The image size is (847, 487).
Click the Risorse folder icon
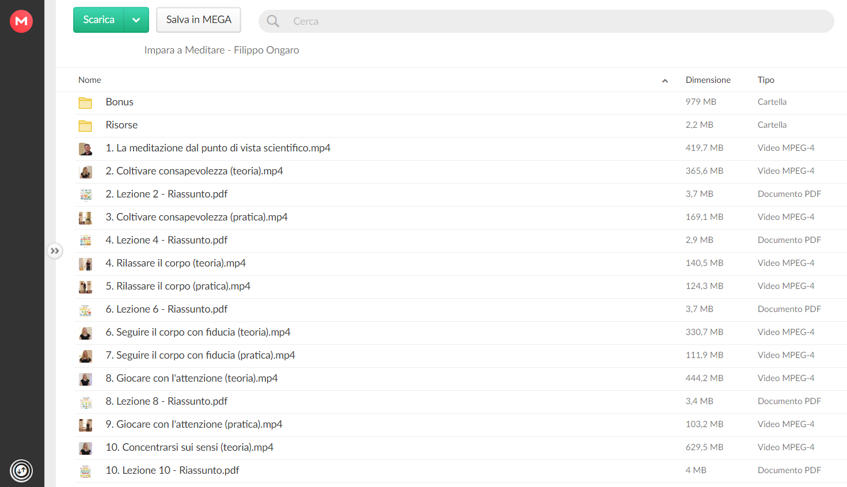(x=85, y=125)
